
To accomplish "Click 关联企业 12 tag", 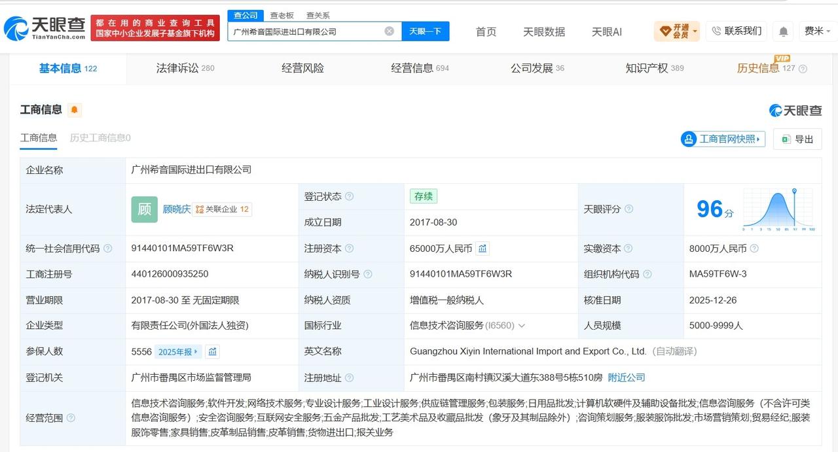I will tap(223, 209).
